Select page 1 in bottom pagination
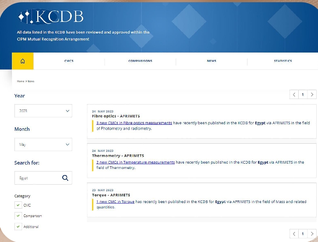 [x=303, y=234]
